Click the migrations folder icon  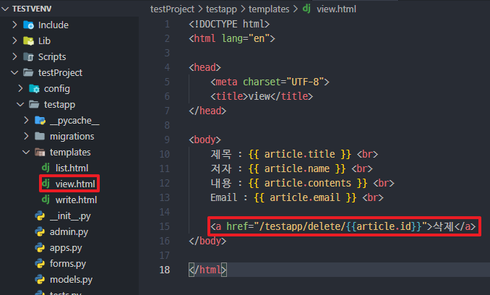point(40,136)
